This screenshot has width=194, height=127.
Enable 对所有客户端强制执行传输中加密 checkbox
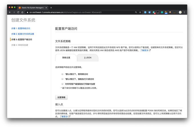[62, 84]
